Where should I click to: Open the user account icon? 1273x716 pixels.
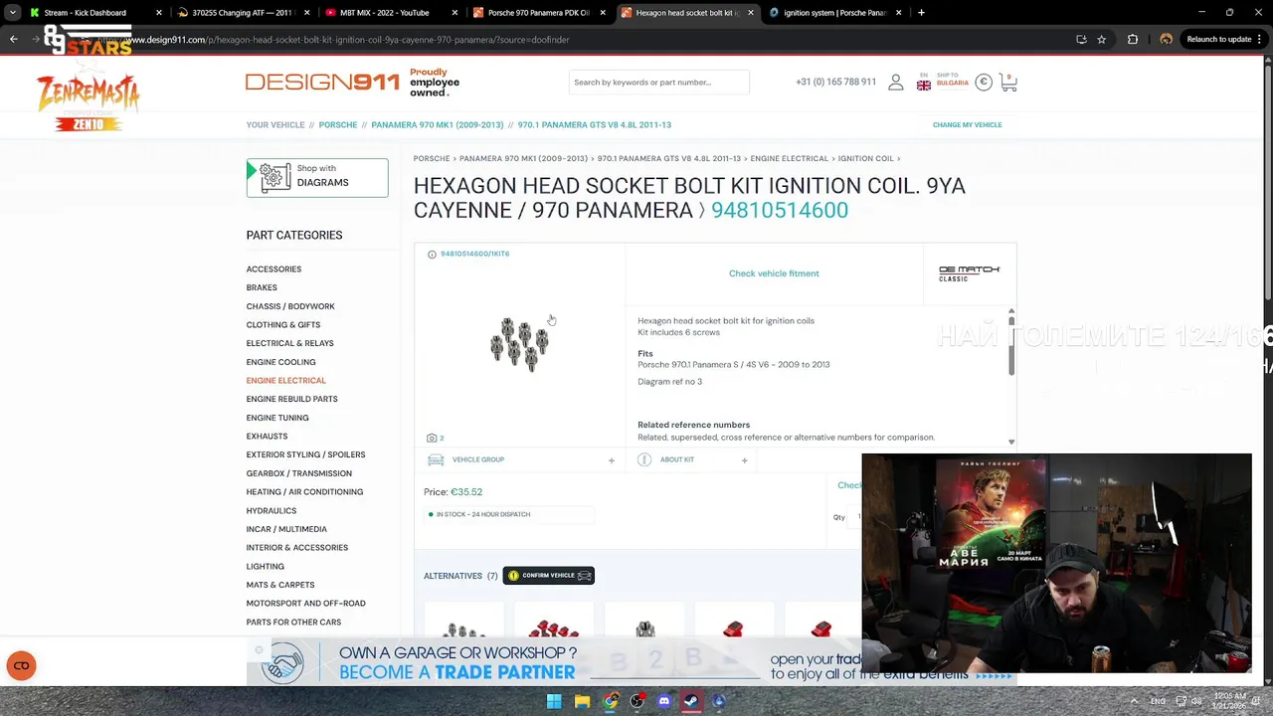pyautogui.click(x=896, y=83)
